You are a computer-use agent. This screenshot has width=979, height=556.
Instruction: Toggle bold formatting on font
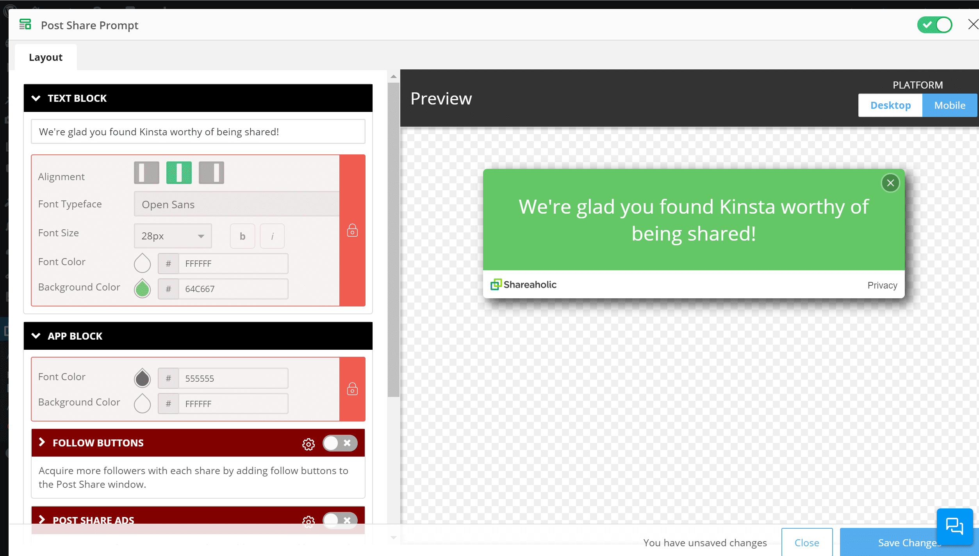coord(243,236)
